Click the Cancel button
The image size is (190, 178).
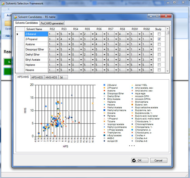(x=158, y=160)
